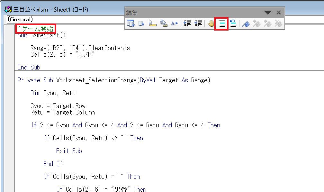Click margin indicator bar beside Dim line
Screen dimensions: 324x192
coord(9,93)
